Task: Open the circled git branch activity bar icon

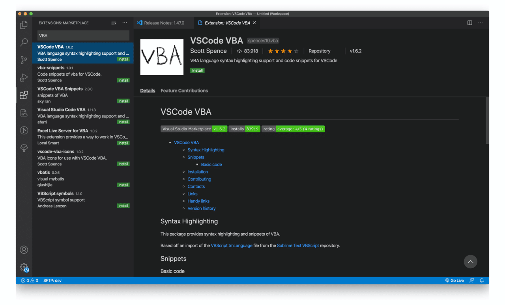Action: point(24,130)
